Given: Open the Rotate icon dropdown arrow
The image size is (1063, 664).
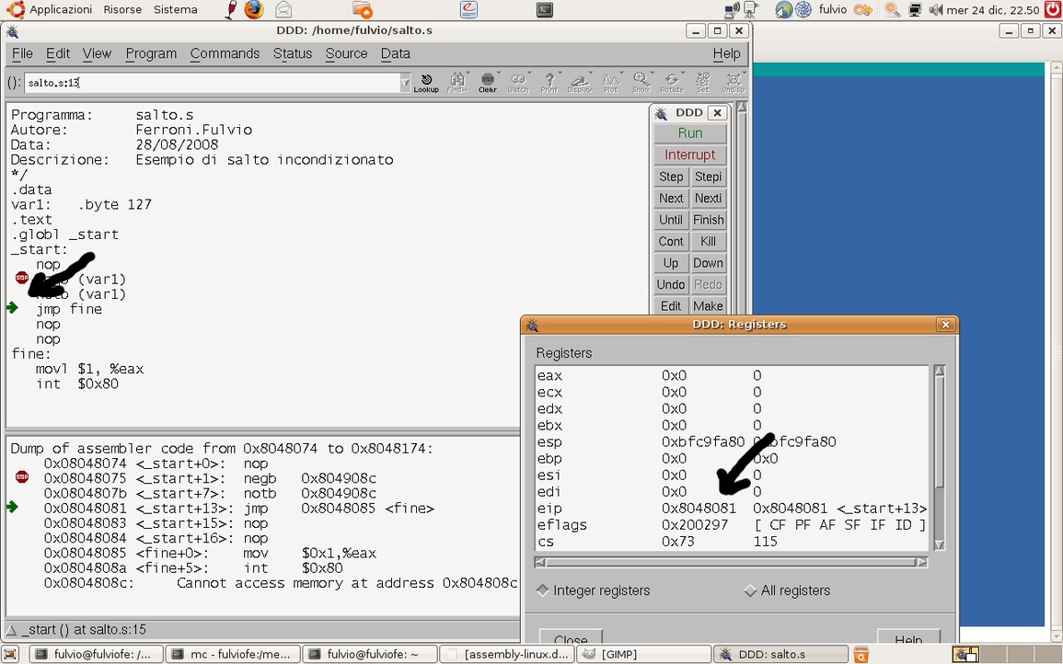Looking at the screenshot, I should pyautogui.click(x=683, y=74).
